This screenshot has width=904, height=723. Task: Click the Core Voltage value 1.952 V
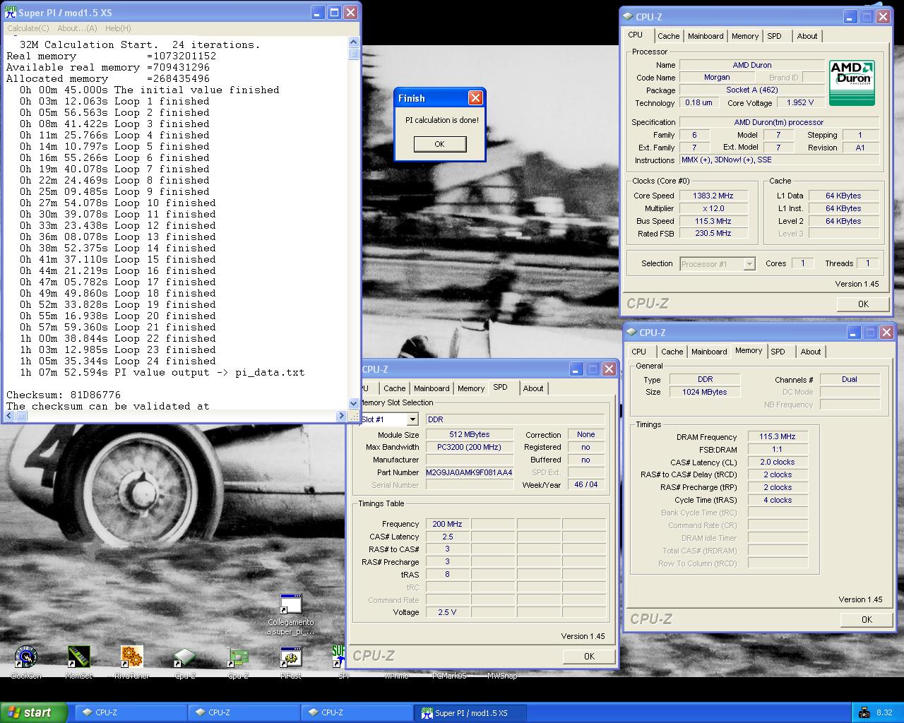click(800, 102)
